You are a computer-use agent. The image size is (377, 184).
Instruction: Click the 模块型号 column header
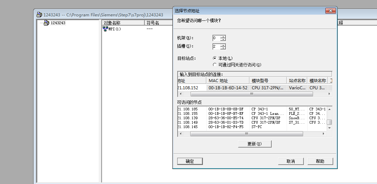click(x=268, y=81)
